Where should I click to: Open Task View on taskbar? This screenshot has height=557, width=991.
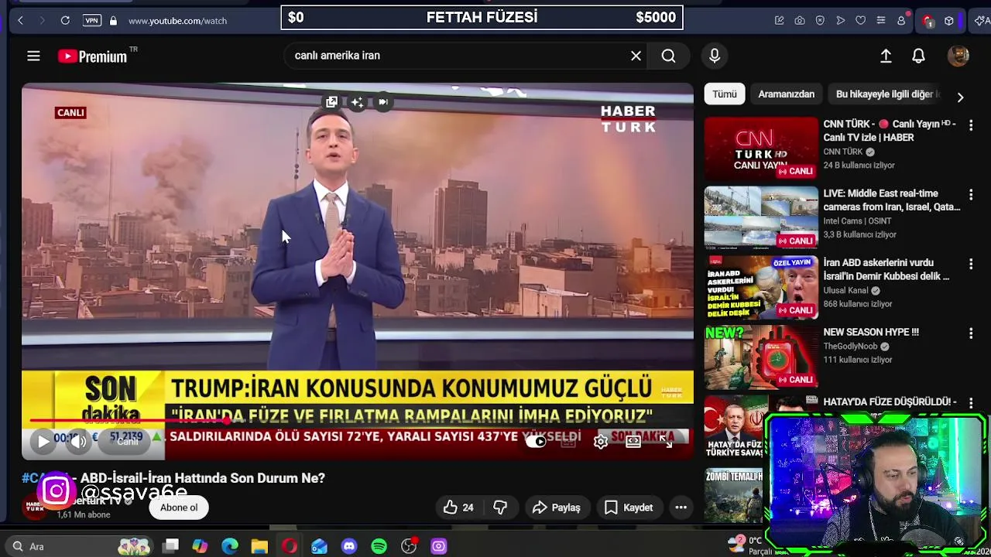pos(171,546)
